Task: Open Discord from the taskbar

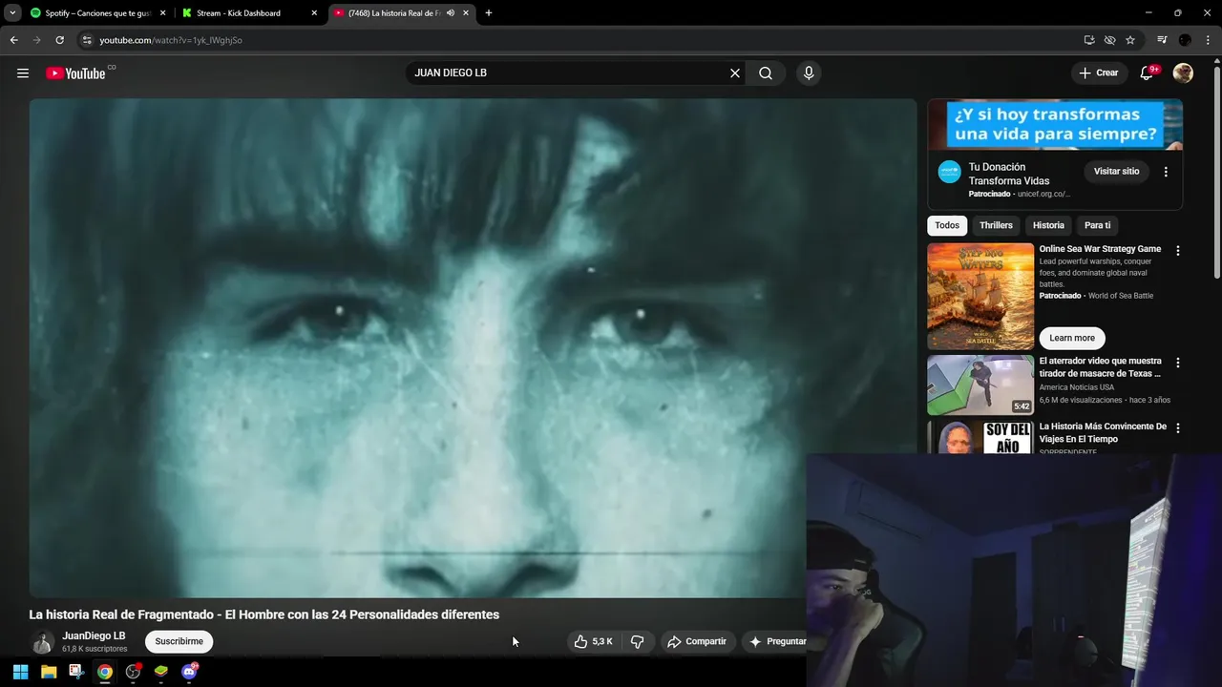Action: click(189, 672)
